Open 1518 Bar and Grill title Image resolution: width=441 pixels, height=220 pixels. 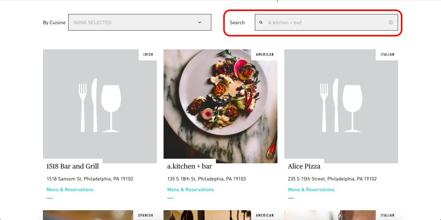(73, 167)
